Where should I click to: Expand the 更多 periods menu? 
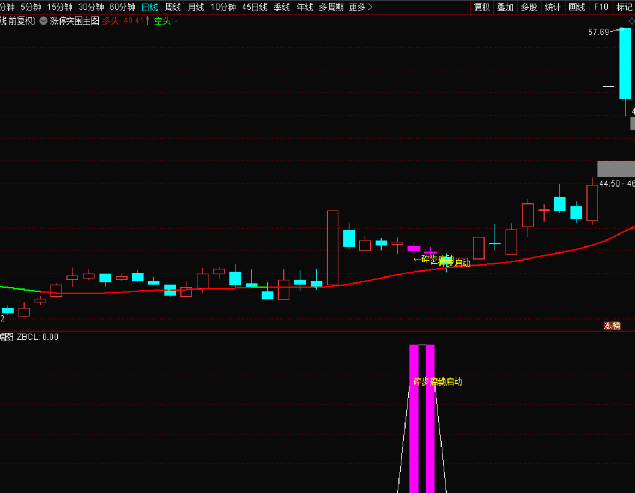click(360, 7)
